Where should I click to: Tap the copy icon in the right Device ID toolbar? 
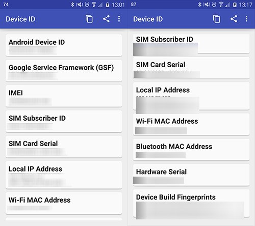pos(217,19)
